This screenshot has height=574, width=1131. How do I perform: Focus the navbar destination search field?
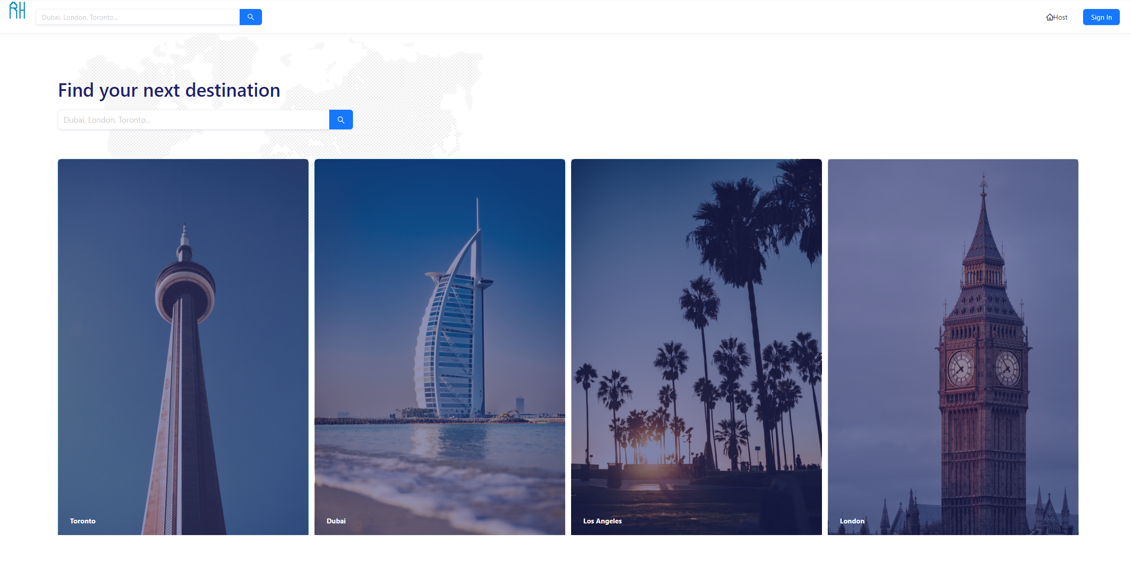[x=138, y=17]
